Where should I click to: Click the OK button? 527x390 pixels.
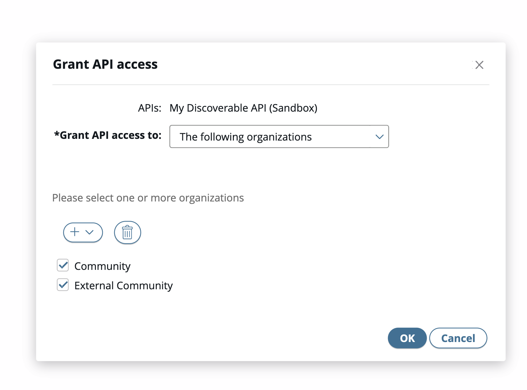[x=407, y=338]
